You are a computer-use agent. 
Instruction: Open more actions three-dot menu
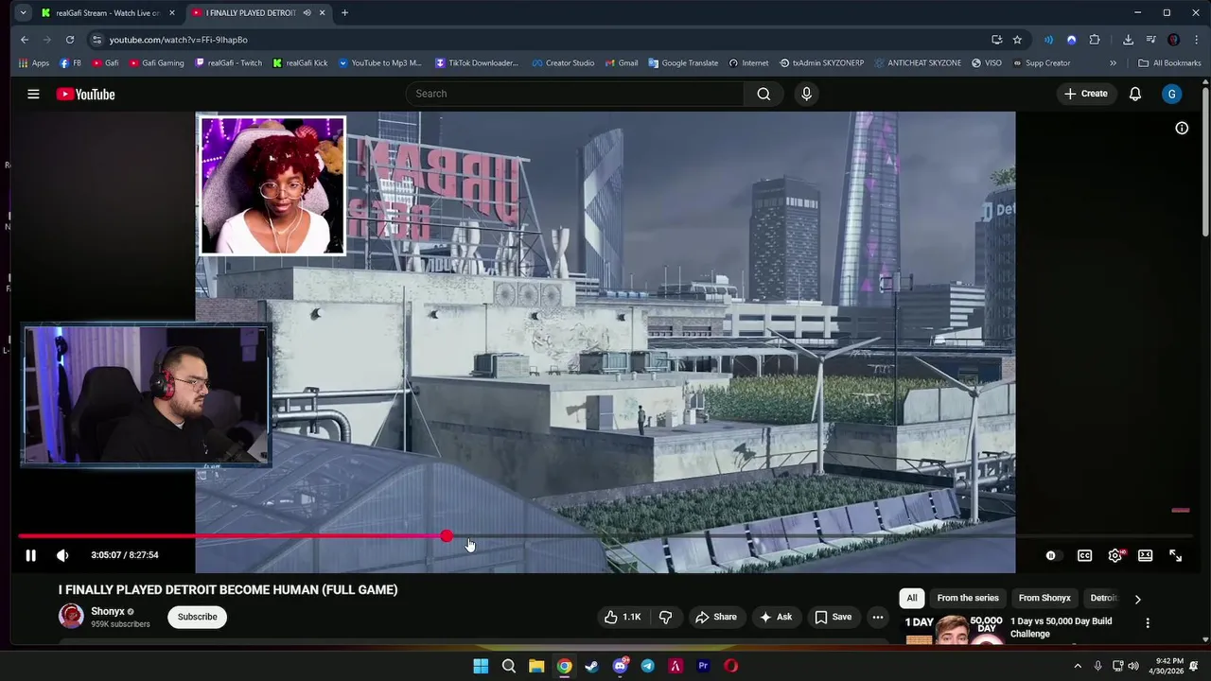pyautogui.click(x=878, y=617)
